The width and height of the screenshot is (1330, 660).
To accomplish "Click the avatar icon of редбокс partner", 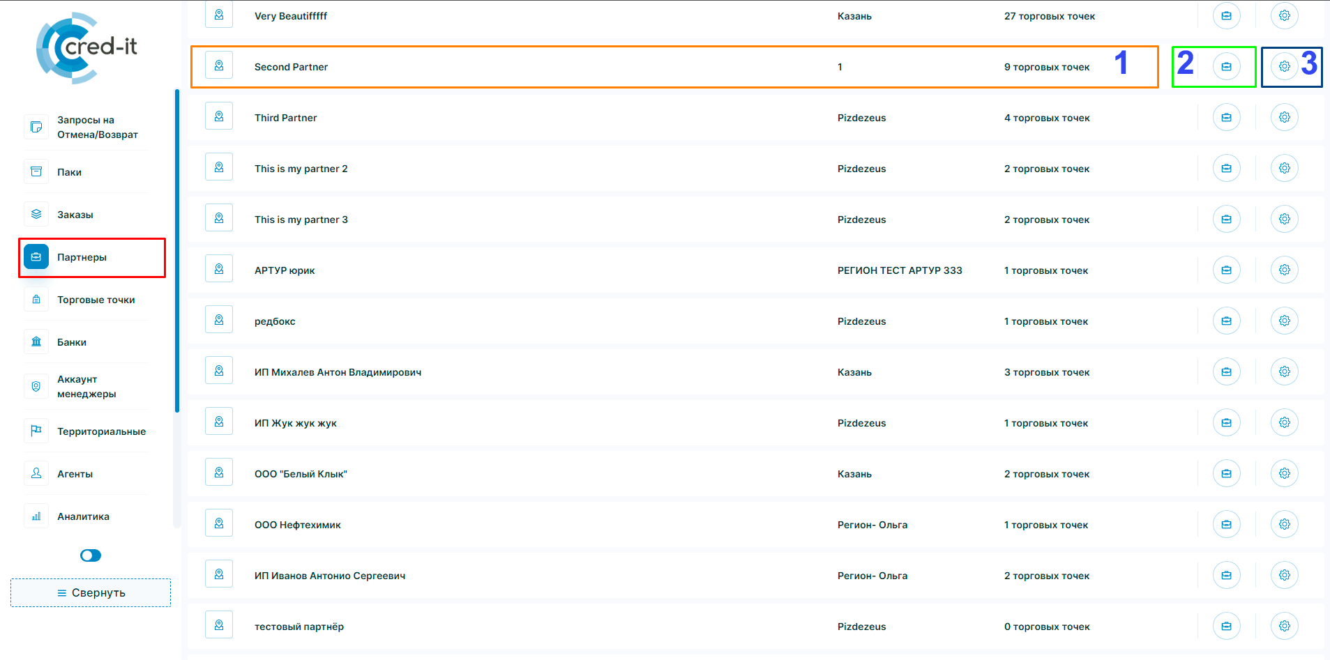I will pos(219,321).
